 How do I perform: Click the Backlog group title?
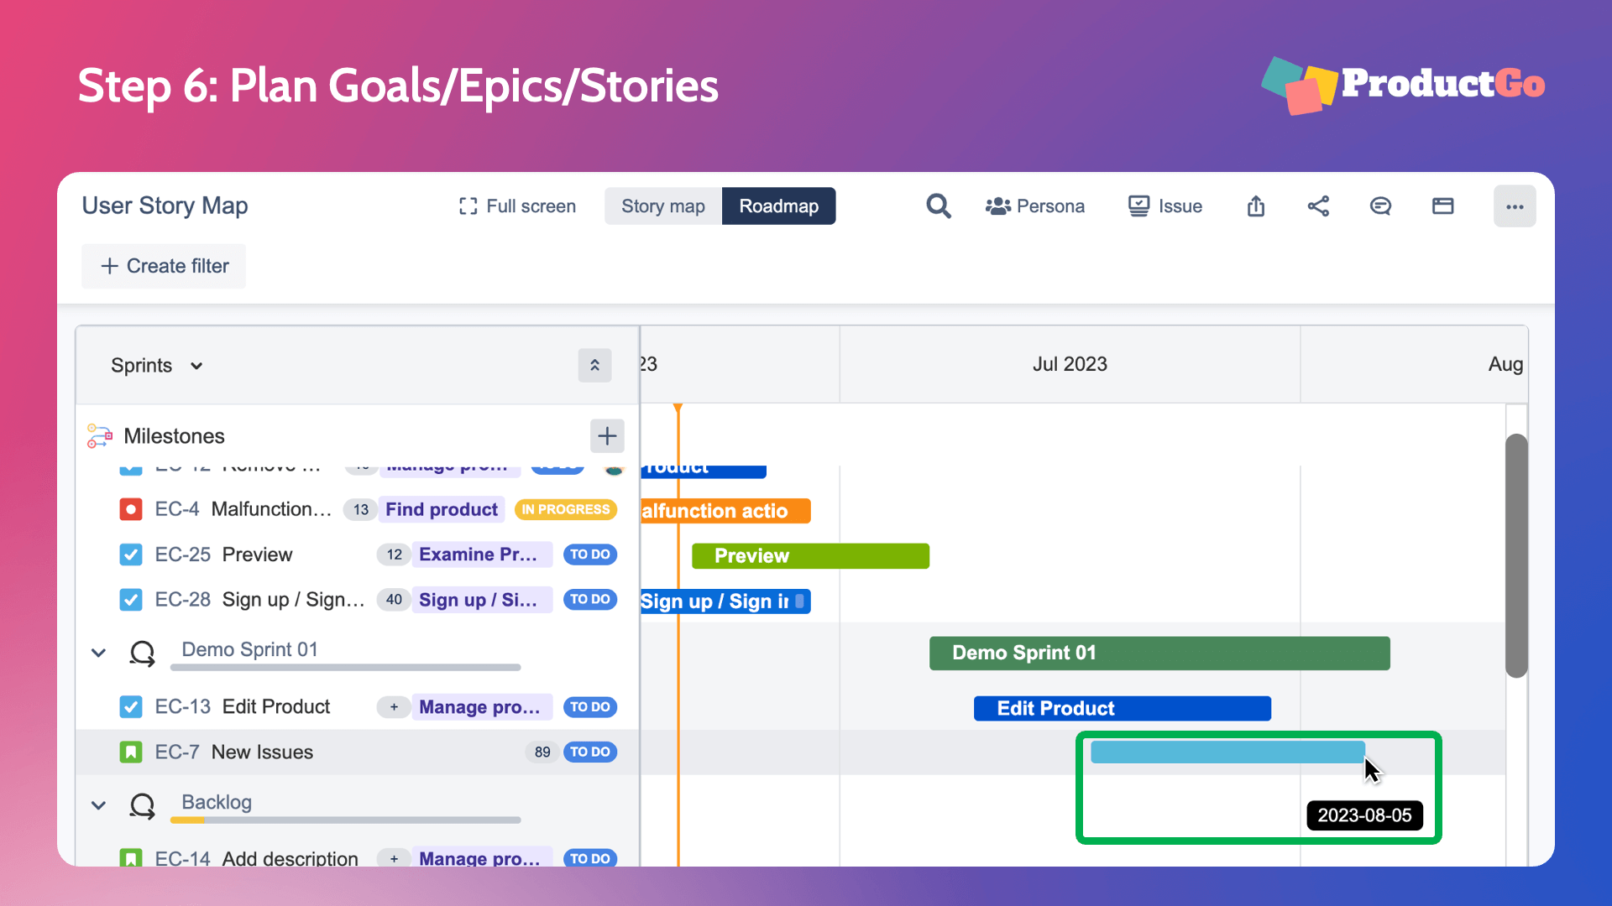(x=217, y=802)
